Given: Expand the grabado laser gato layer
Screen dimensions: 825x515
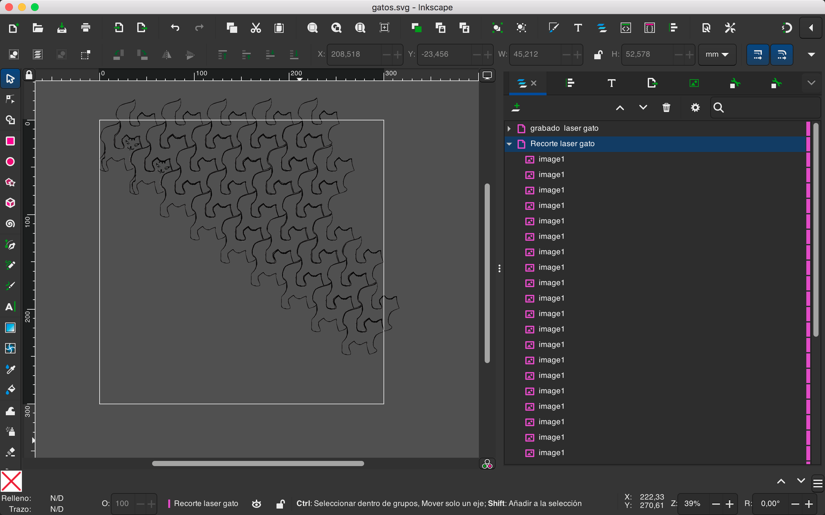Looking at the screenshot, I should (509, 128).
